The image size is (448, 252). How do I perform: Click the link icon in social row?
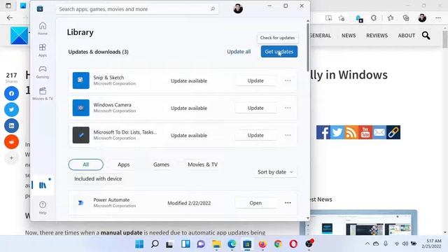click(393, 132)
